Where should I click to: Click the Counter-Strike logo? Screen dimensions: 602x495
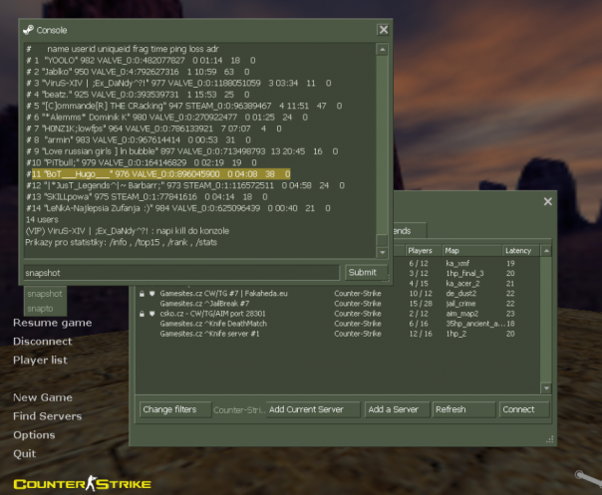click(x=82, y=483)
